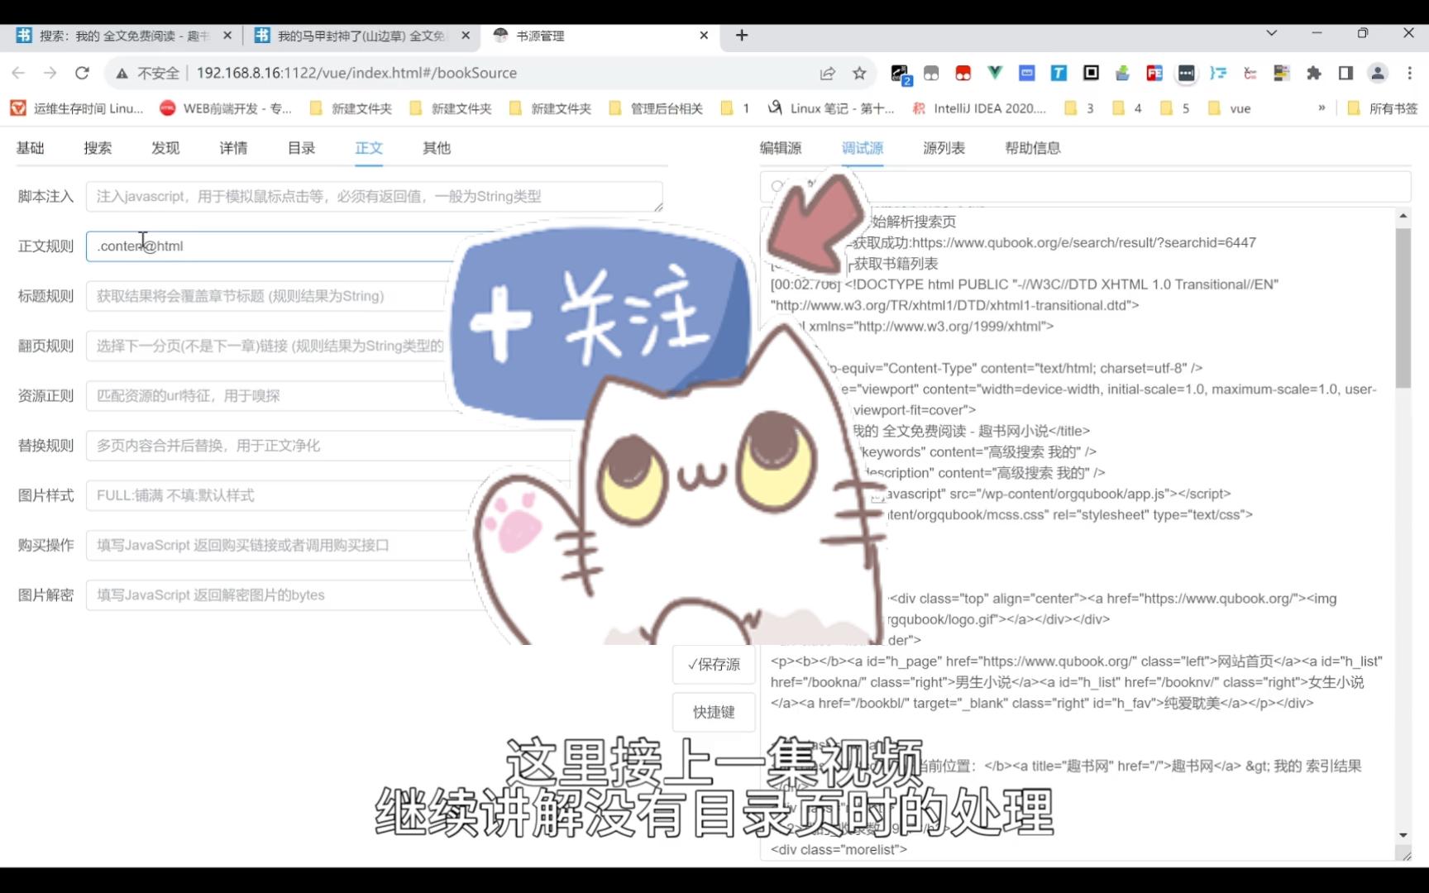Open the '帮助信息' panel tab

(1033, 148)
